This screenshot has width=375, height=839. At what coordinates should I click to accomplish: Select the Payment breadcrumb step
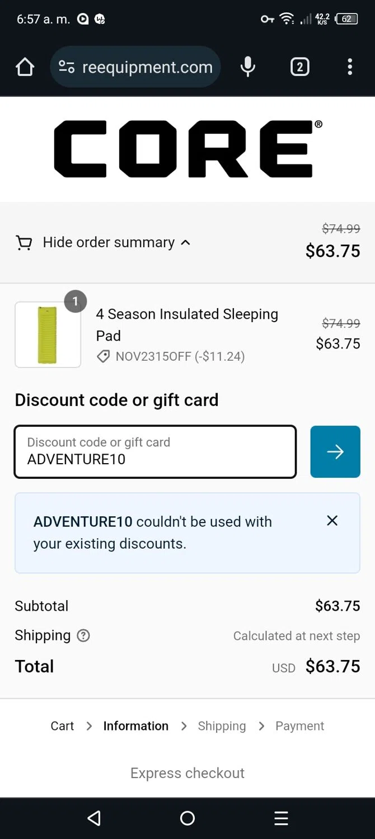pos(299,726)
